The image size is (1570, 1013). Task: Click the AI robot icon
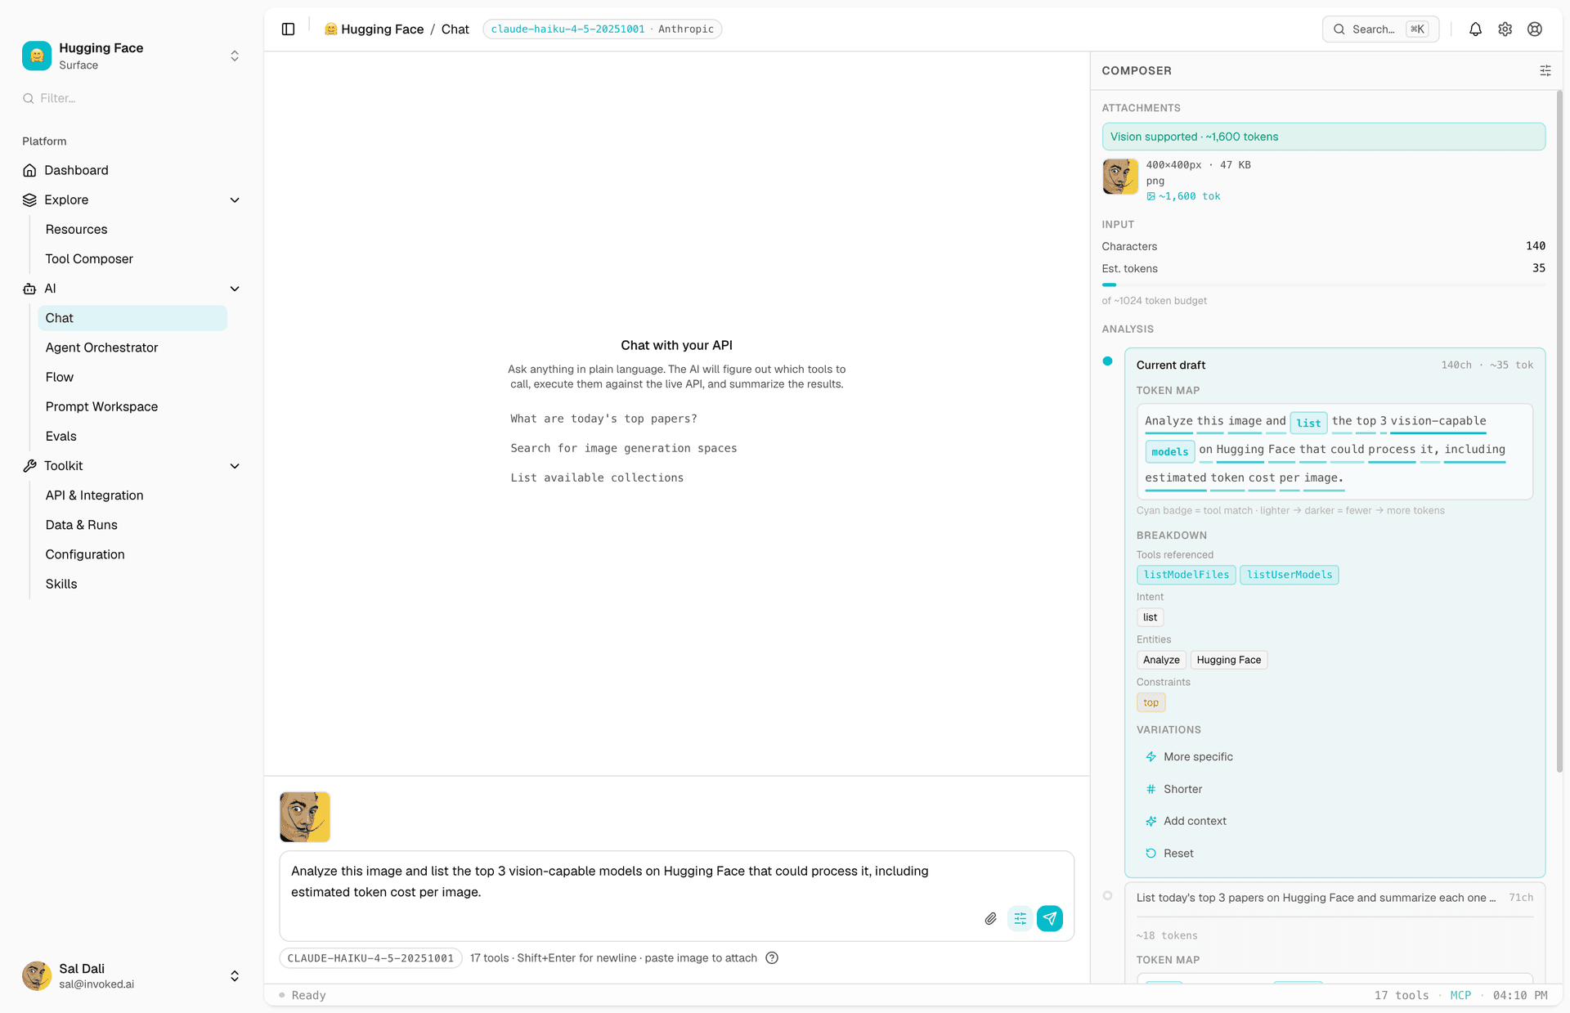29,289
